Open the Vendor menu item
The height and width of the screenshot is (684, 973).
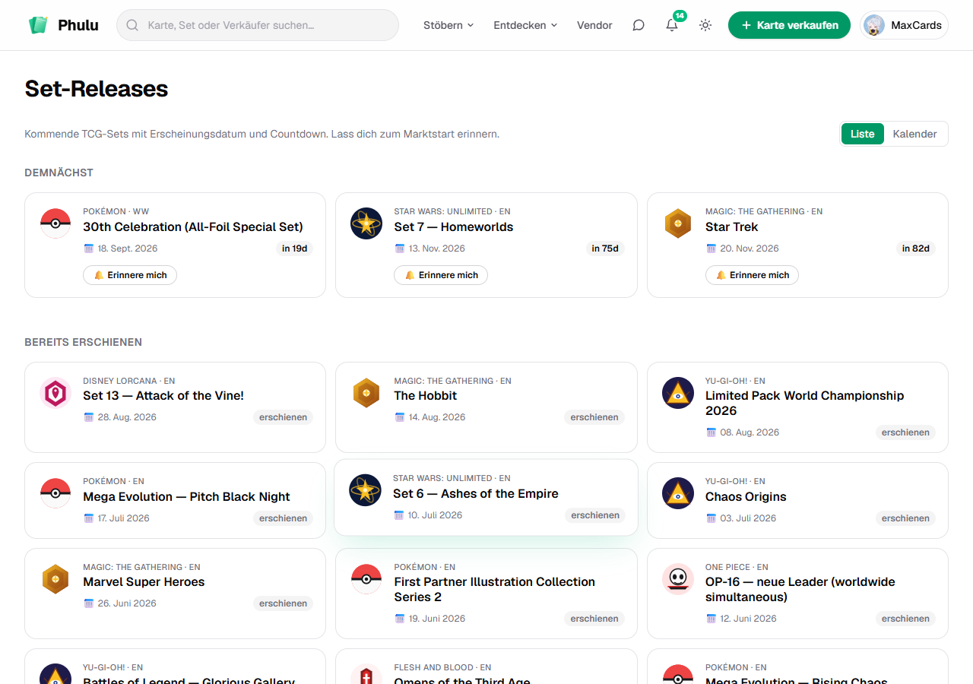tap(594, 25)
